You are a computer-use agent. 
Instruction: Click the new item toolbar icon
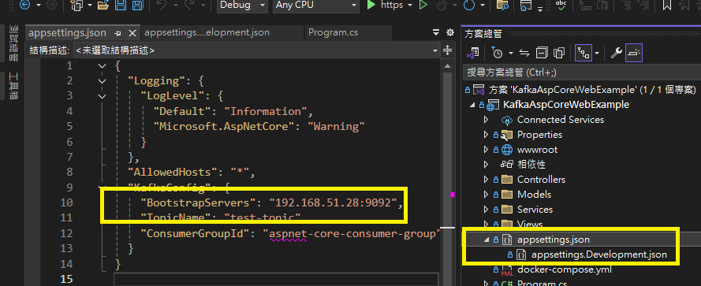click(77, 6)
